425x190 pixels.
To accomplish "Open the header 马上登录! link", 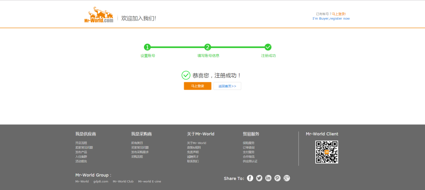I will [339, 14].
